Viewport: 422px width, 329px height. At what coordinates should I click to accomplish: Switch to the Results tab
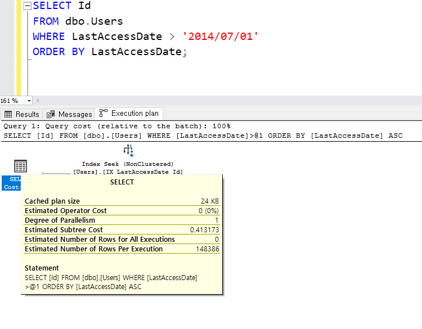tap(22, 114)
